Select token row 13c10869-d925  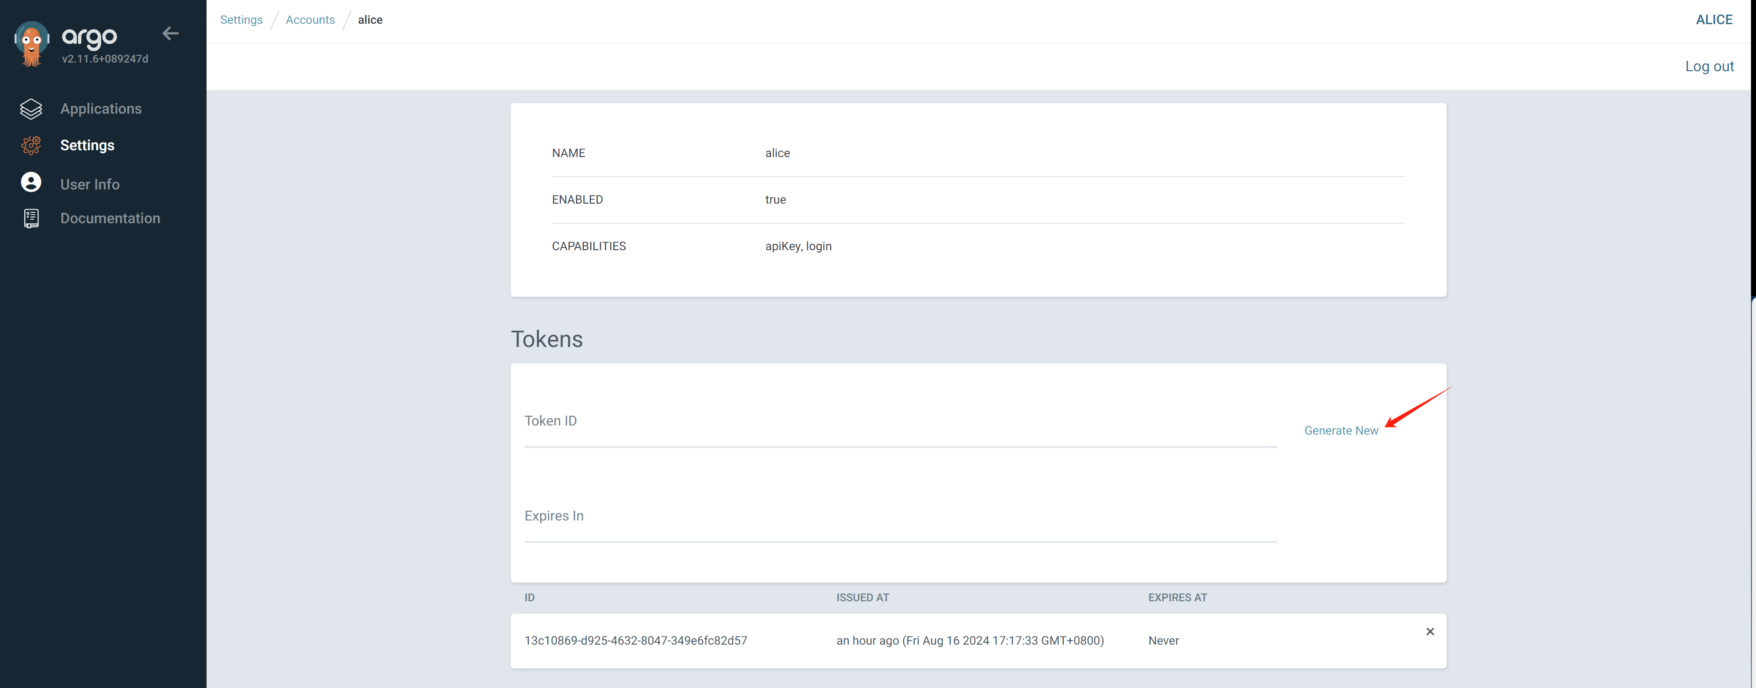coord(635,641)
